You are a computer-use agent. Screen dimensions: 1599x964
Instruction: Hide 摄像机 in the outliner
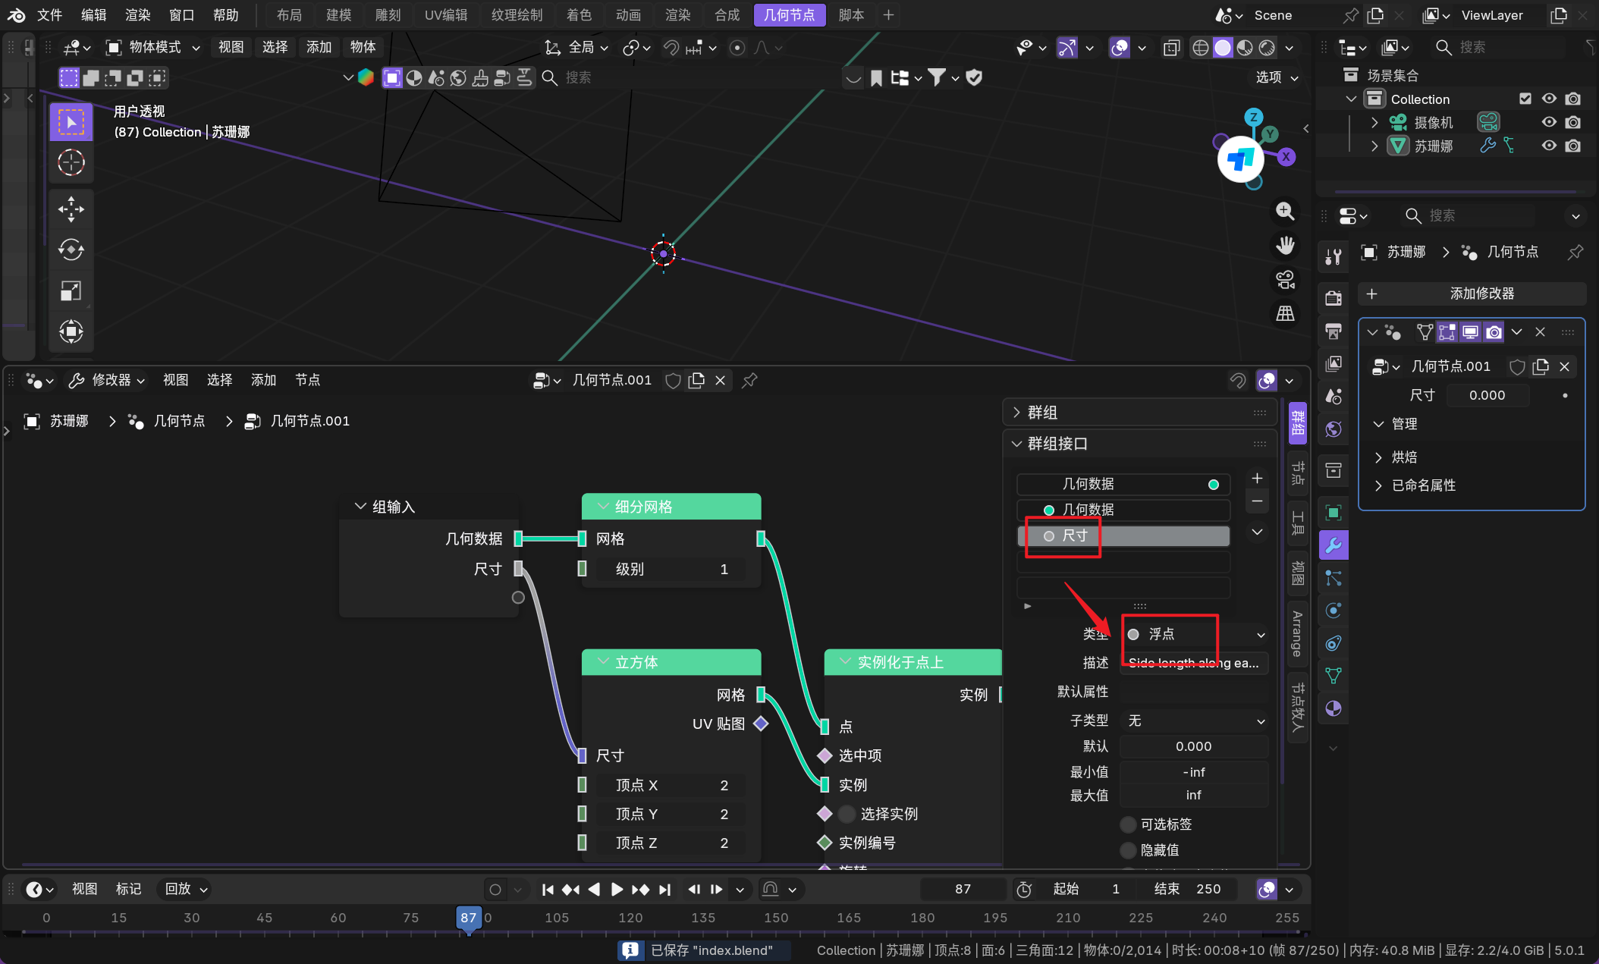1549,122
